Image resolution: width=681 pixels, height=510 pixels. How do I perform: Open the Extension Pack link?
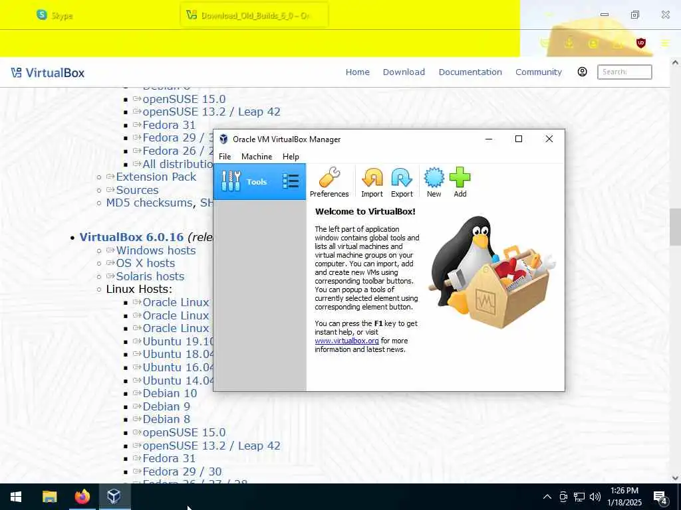point(156,177)
